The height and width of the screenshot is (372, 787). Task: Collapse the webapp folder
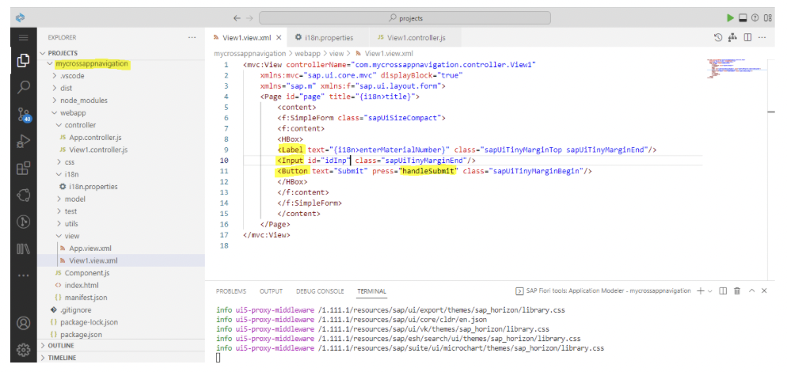pos(72,113)
